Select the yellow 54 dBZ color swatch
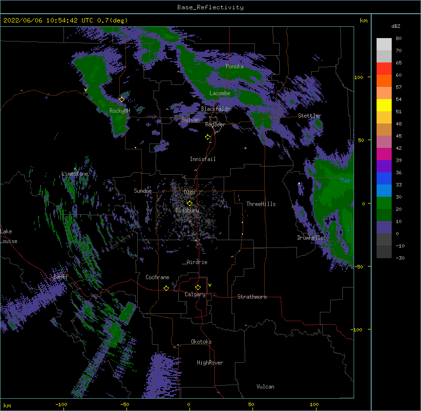Viewport: 421px width, 411px height. click(384, 105)
